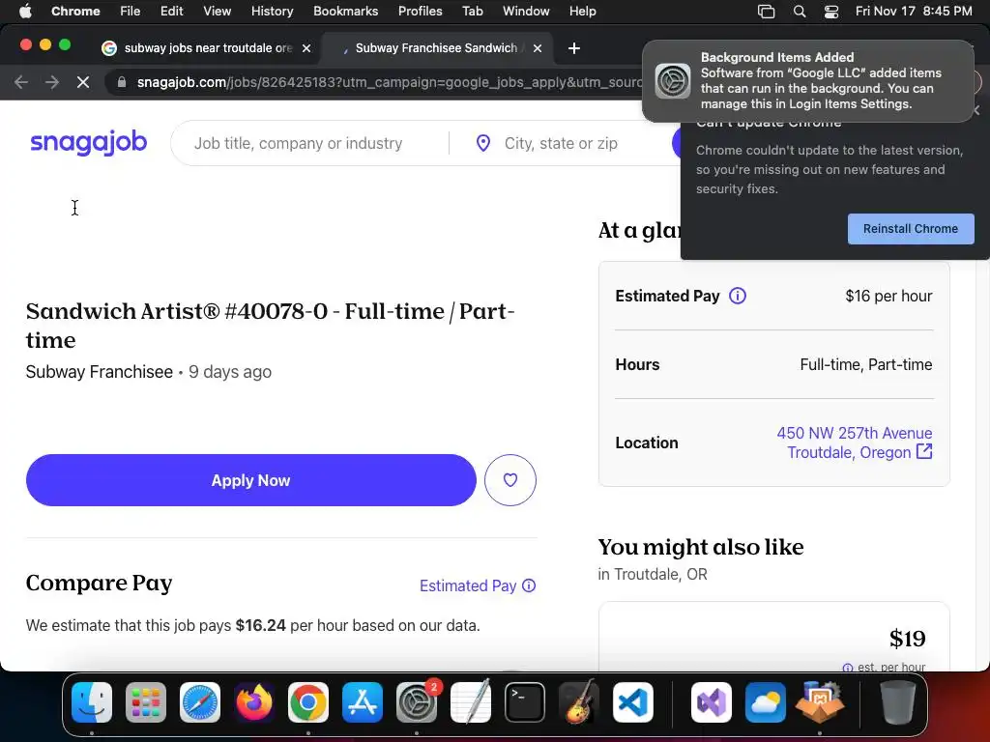990x742 pixels.
Task: Open TextEdit from the dock
Action: coord(471,702)
